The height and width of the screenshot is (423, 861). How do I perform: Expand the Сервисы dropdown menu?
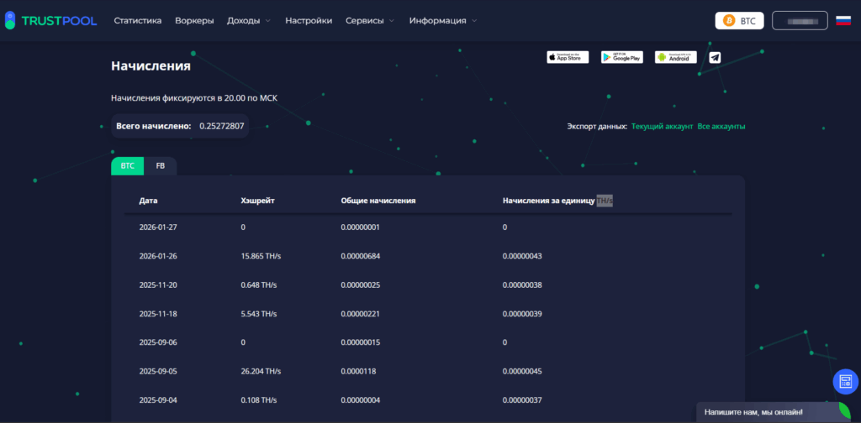click(x=370, y=20)
